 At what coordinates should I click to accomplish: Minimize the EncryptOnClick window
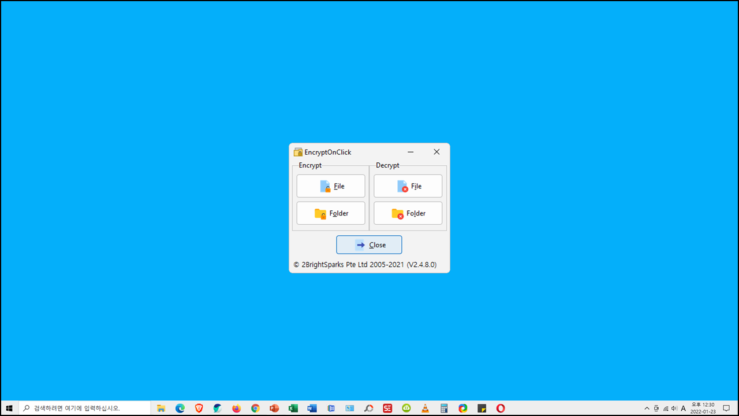tap(410, 152)
